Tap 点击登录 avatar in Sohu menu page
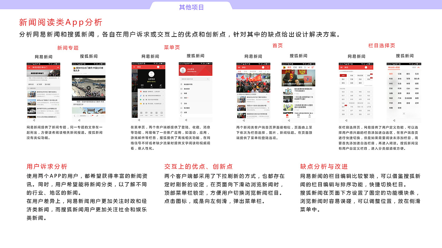This screenshot has height=248, width=442. coord(183,70)
